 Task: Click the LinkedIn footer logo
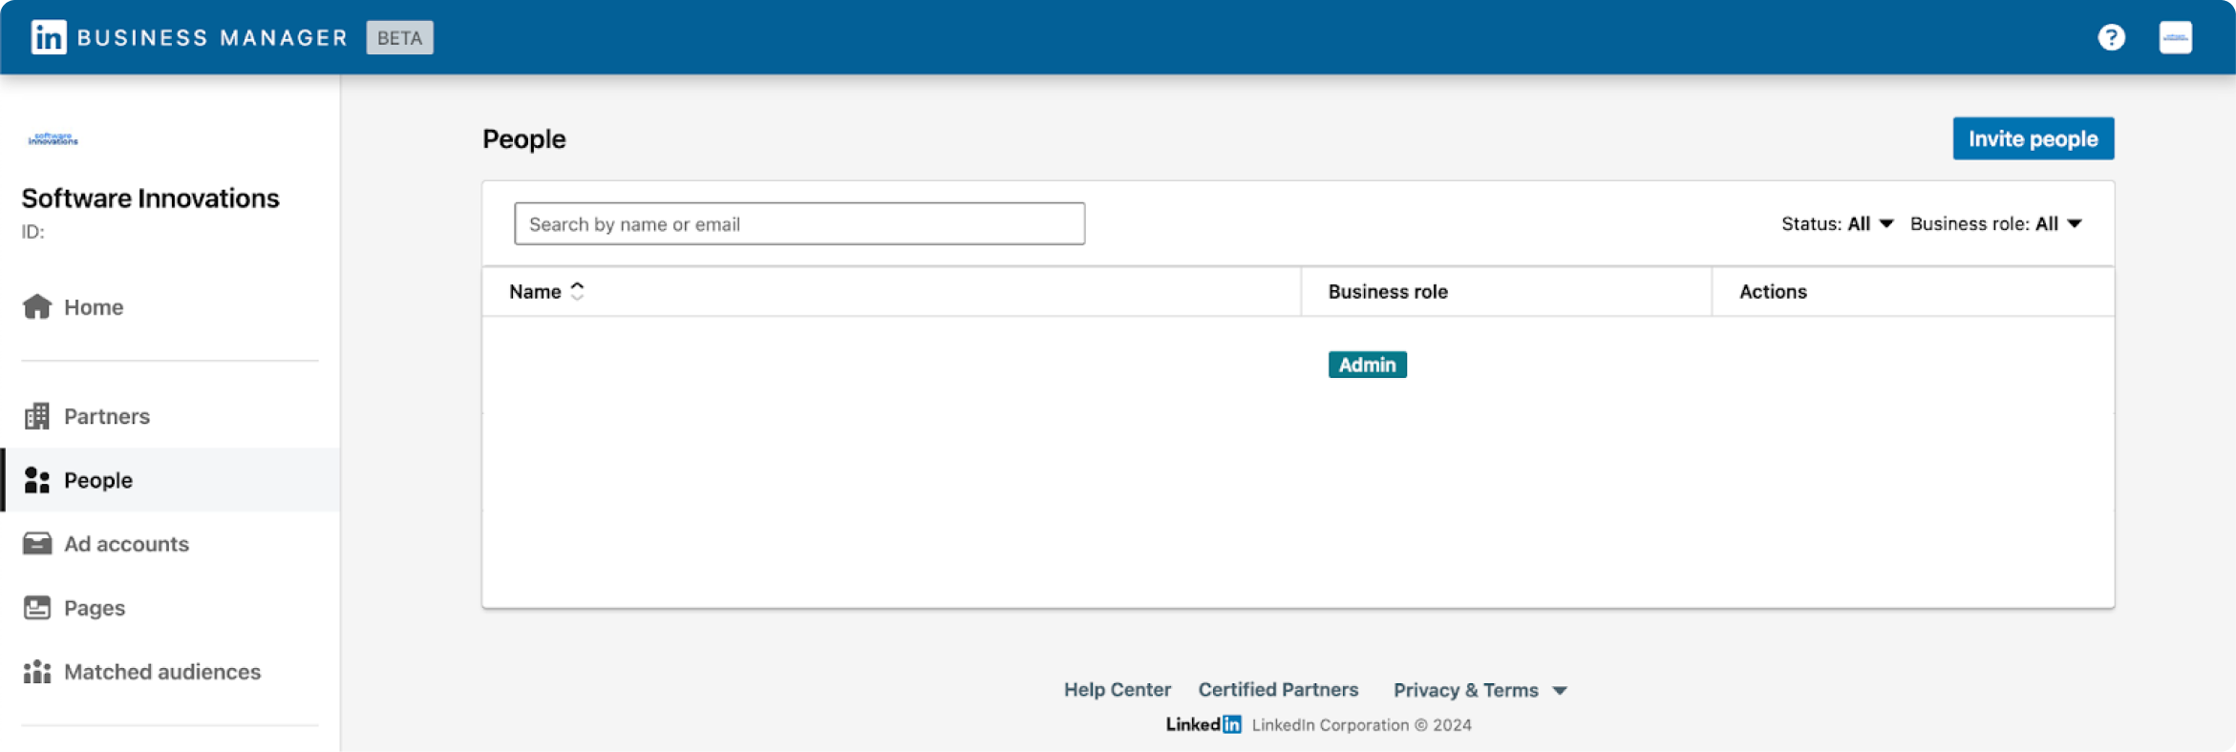1203,724
